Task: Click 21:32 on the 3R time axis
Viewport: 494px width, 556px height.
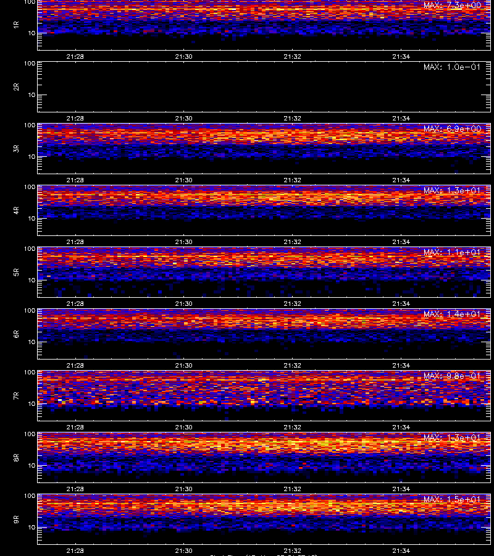Action: [292, 180]
